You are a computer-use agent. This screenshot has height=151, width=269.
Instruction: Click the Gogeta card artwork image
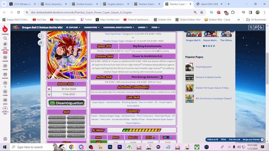(67, 55)
